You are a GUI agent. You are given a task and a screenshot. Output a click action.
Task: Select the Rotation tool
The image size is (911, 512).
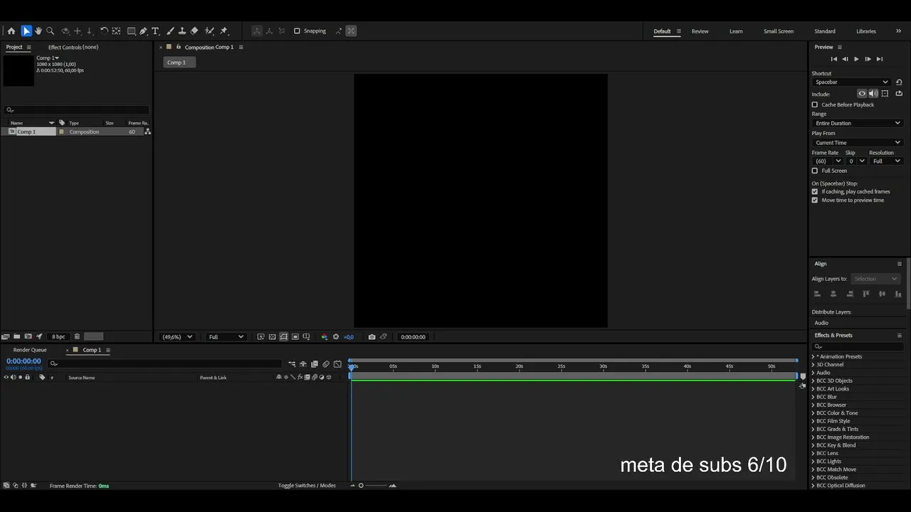[104, 31]
